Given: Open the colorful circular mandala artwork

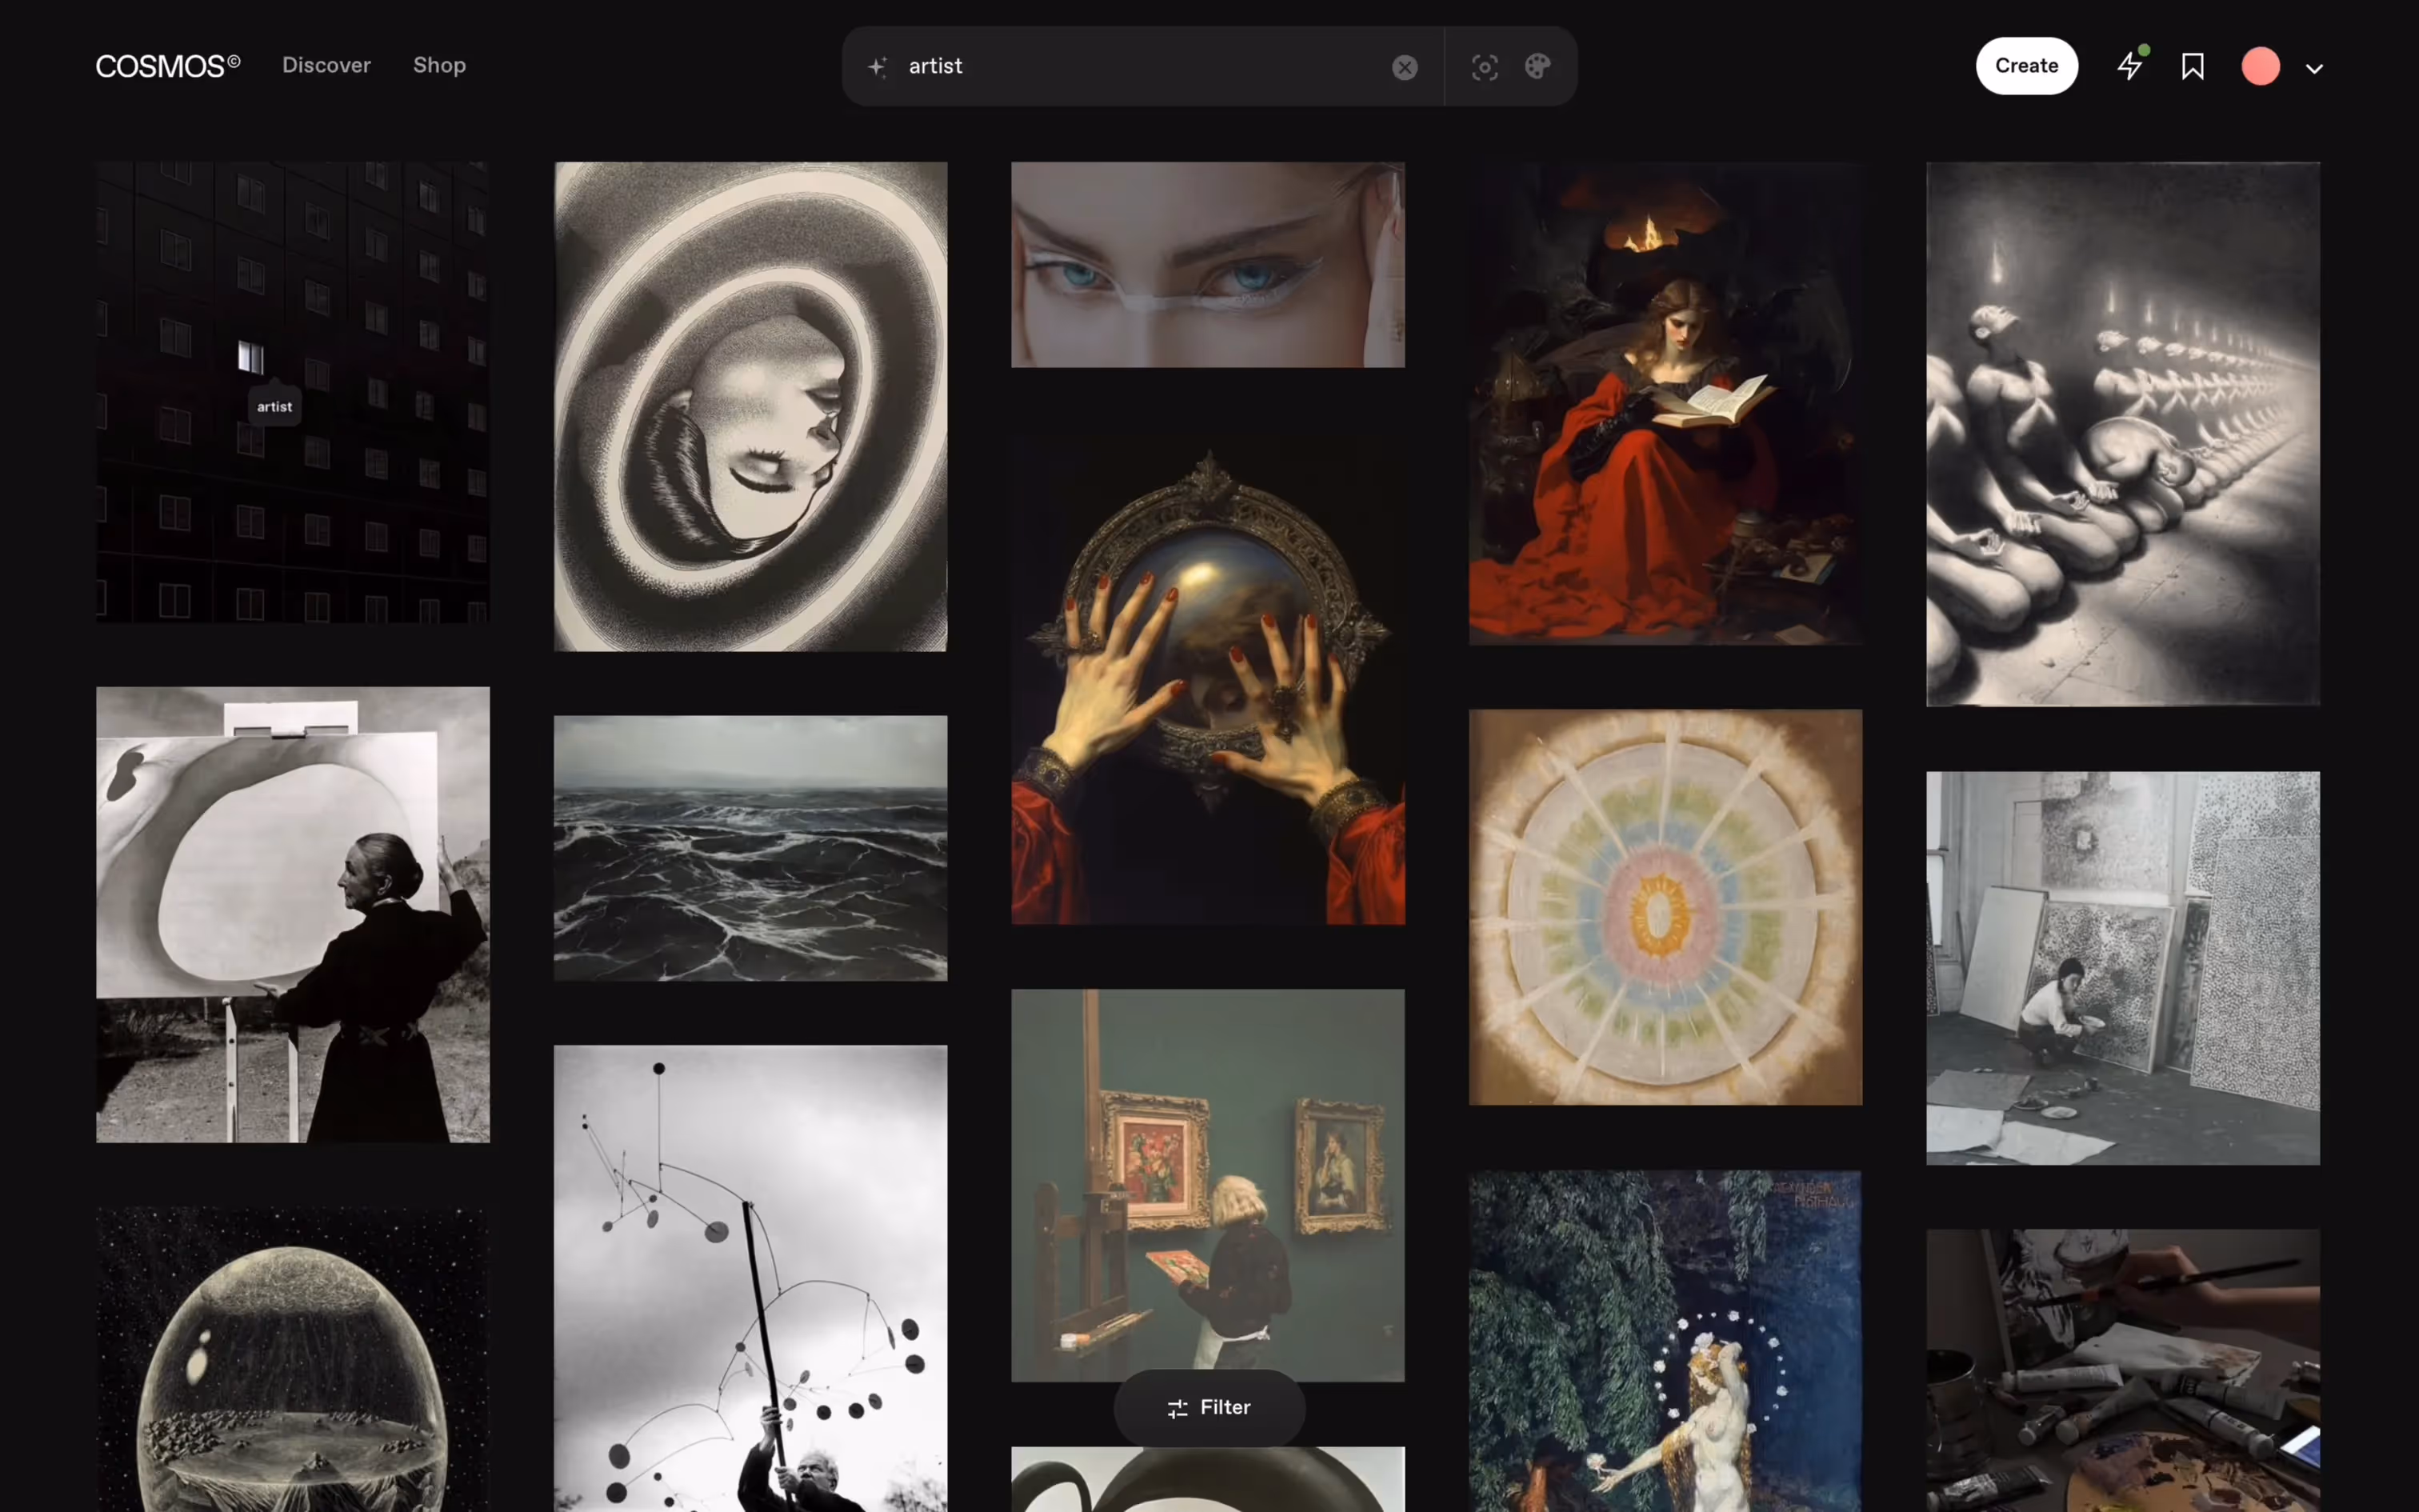Looking at the screenshot, I should pyautogui.click(x=1665, y=907).
